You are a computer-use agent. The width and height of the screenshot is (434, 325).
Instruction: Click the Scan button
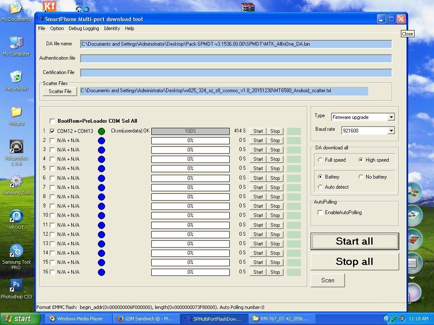click(328, 281)
